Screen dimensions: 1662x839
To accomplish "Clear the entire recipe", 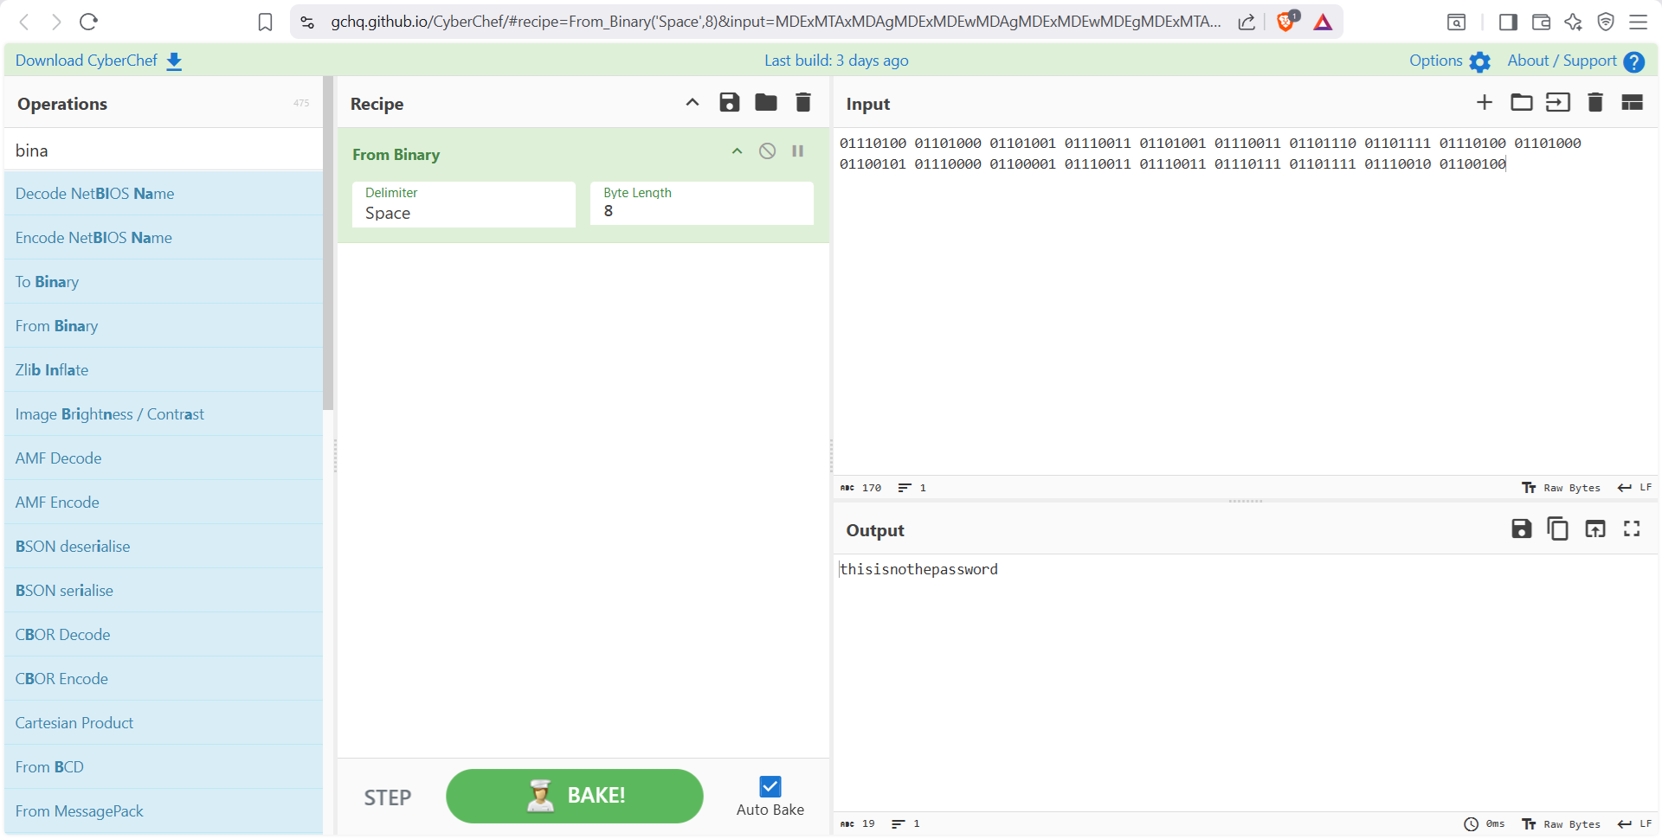I will click(x=802, y=102).
